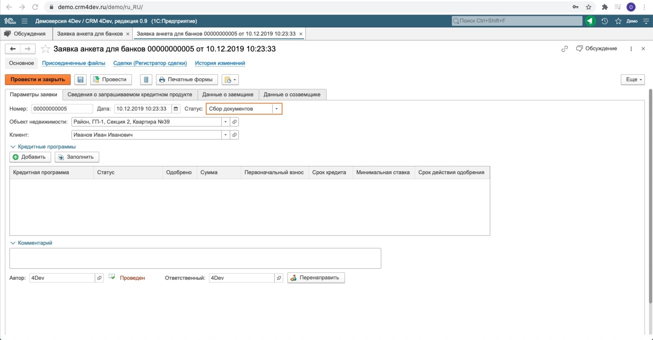Image resolution: width=653 pixels, height=340 pixels.
Task: Open the service menu icon in top bar
Action: [646, 21]
